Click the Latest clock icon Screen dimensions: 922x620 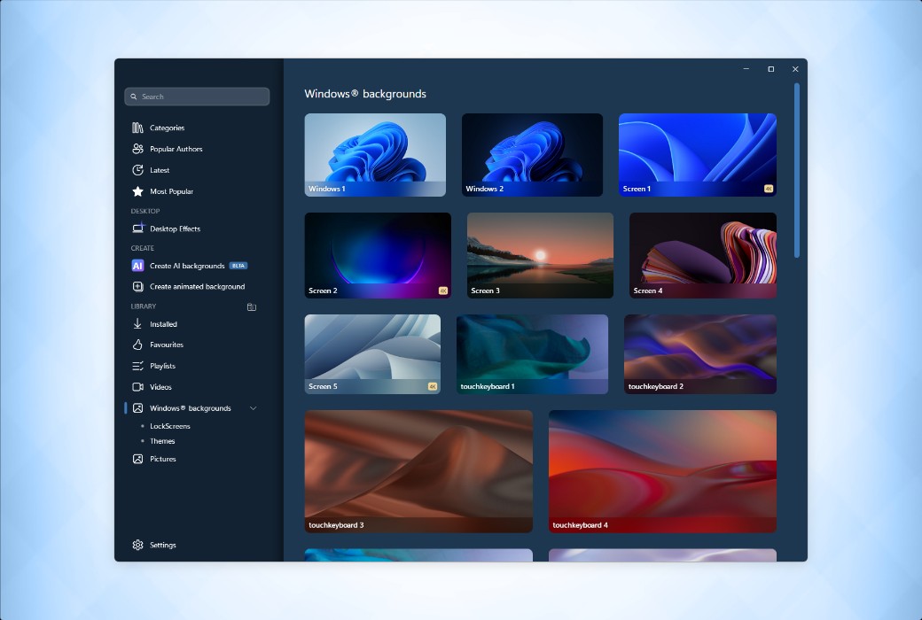point(137,170)
